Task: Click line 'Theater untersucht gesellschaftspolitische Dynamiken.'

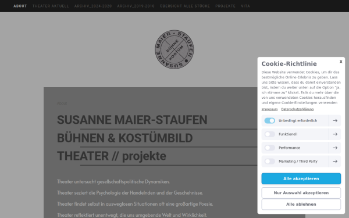Action: 113,182
